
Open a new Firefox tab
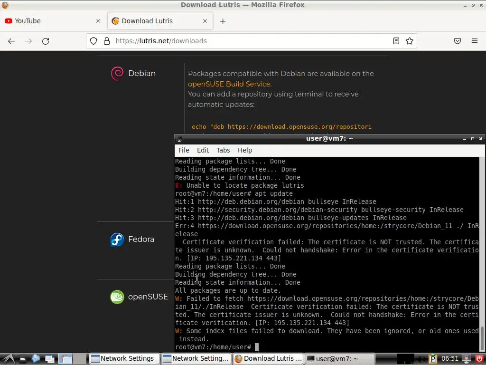[223, 21]
